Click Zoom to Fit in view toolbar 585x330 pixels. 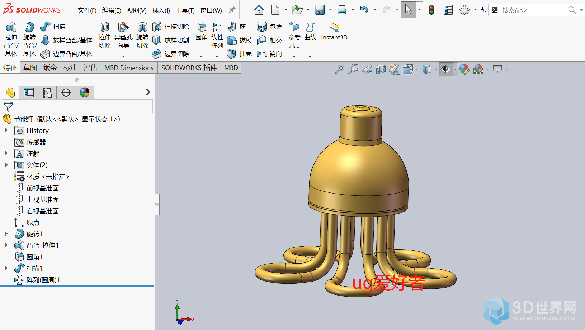(x=339, y=69)
